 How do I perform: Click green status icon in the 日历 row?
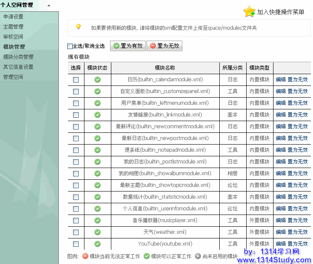(x=97, y=80)
